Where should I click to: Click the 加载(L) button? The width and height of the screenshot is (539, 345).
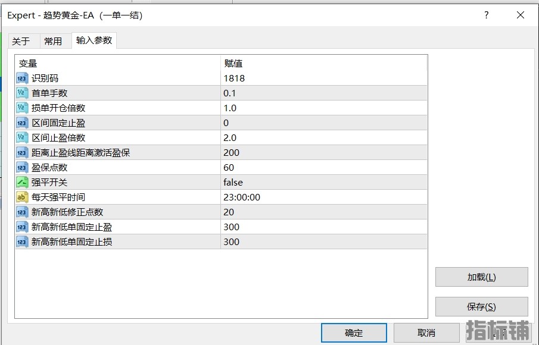click(x=482, y=277)
